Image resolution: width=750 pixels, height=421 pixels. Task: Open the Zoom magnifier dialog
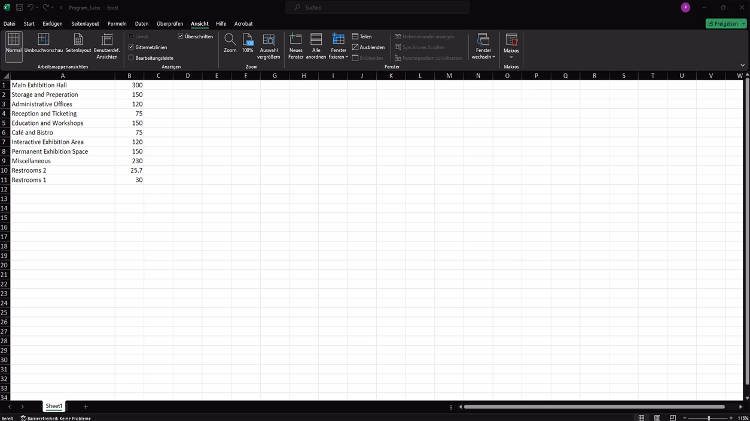tap(230, 44)
